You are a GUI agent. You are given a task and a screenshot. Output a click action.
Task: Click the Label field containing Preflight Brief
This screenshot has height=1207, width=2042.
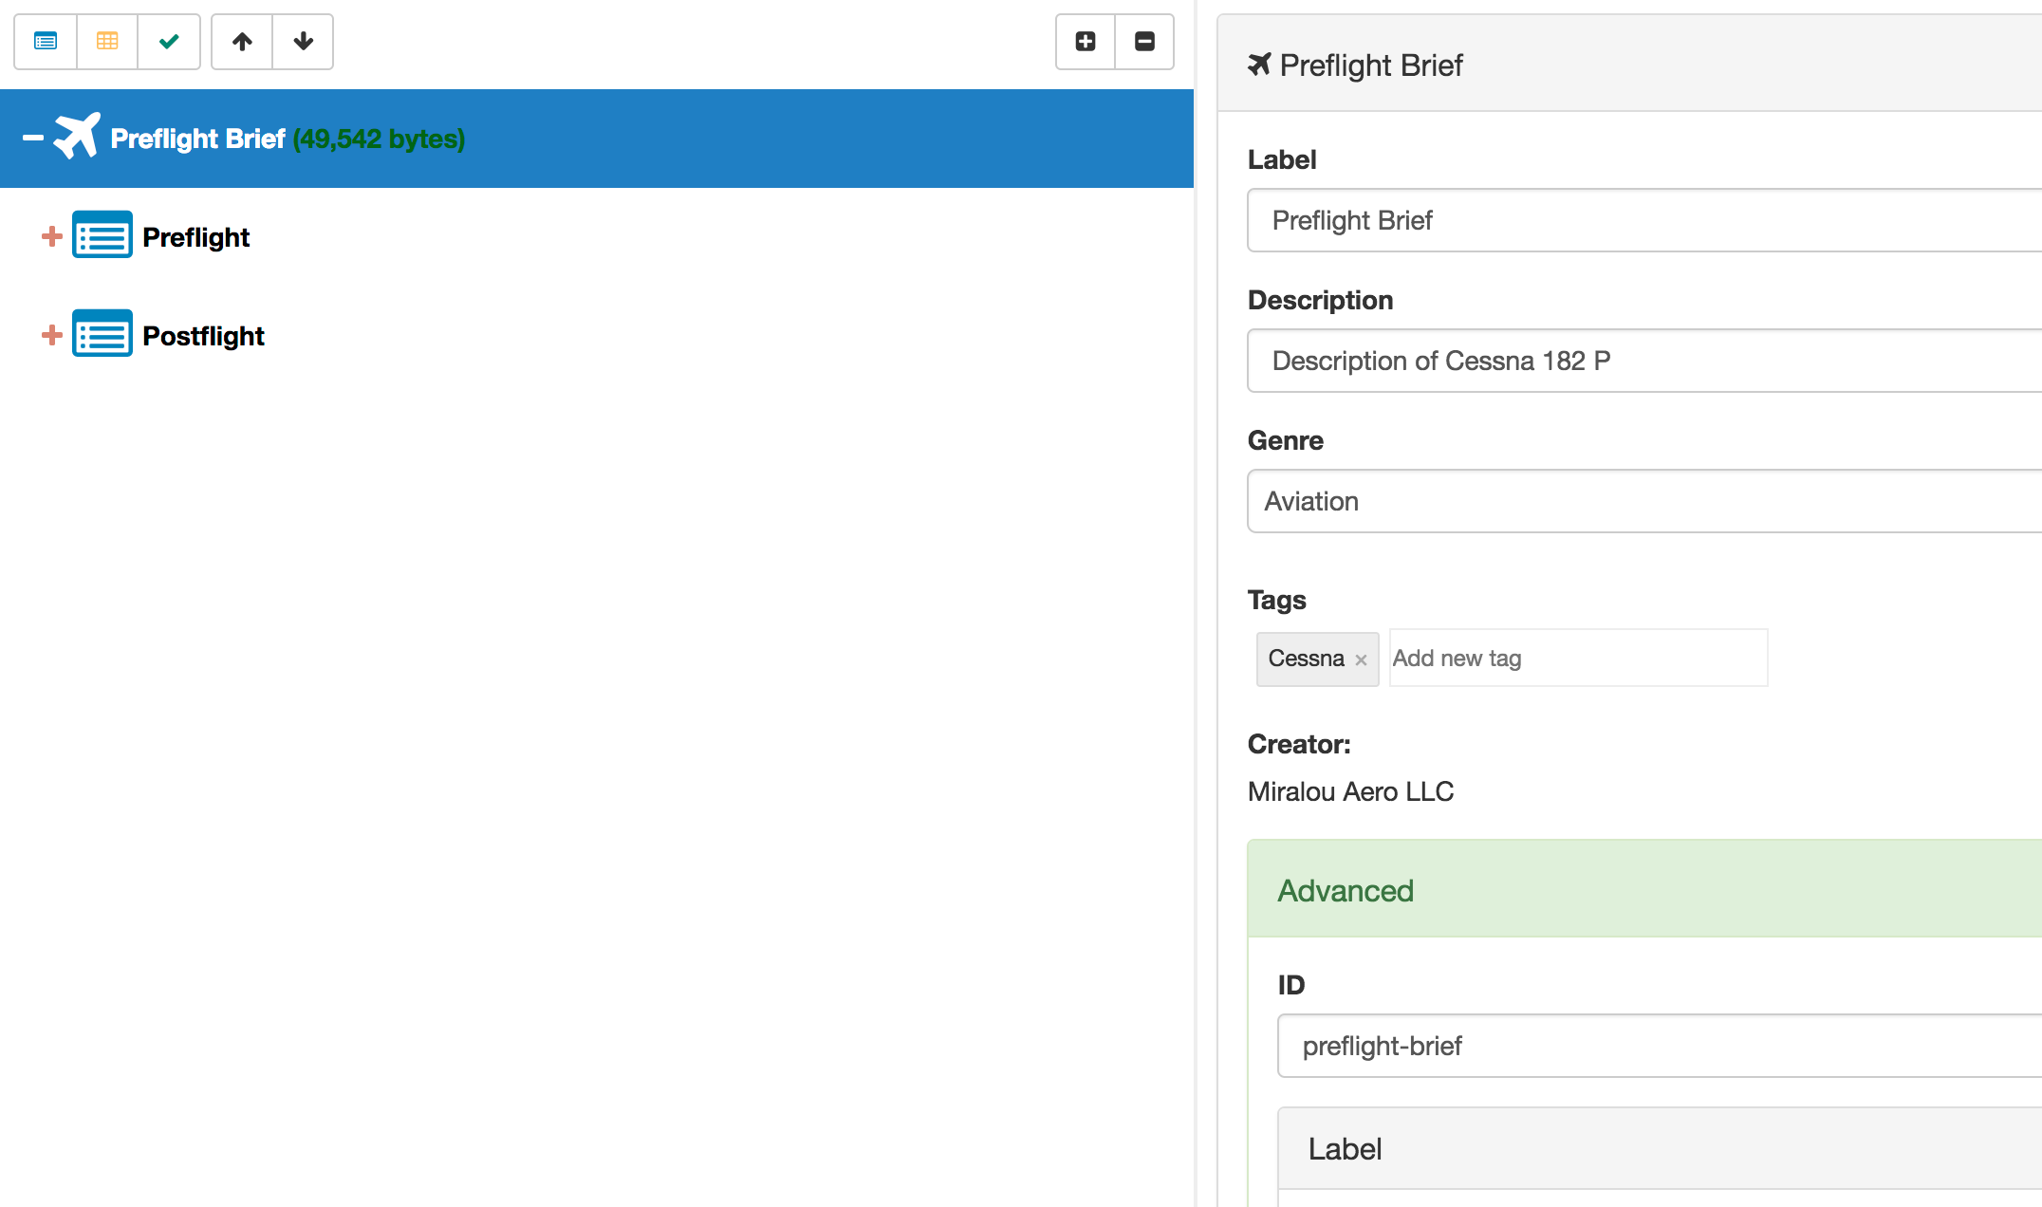(1644, 220)
